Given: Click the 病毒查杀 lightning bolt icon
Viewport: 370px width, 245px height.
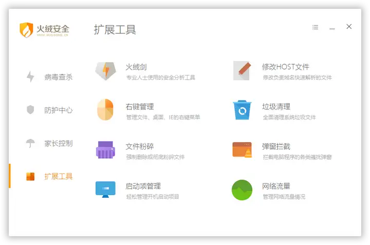Looking at the screenshot, I should click(x=30, y=77).
